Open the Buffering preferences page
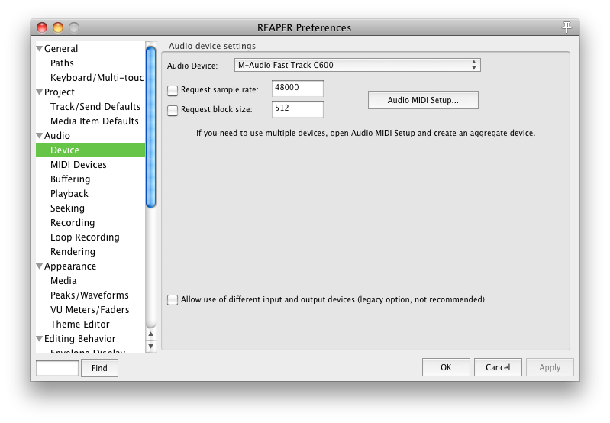The height and width of the screenshot is (423, 610). pos(70,179)
